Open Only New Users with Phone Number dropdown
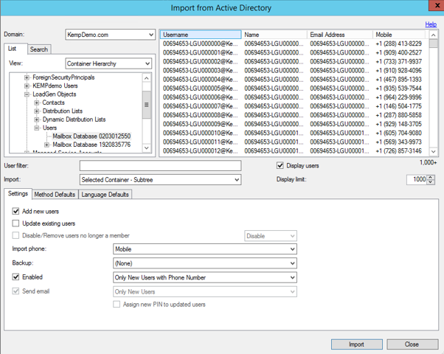The width and height of the screenshot is (444, 354). click(x=205, y=277)
